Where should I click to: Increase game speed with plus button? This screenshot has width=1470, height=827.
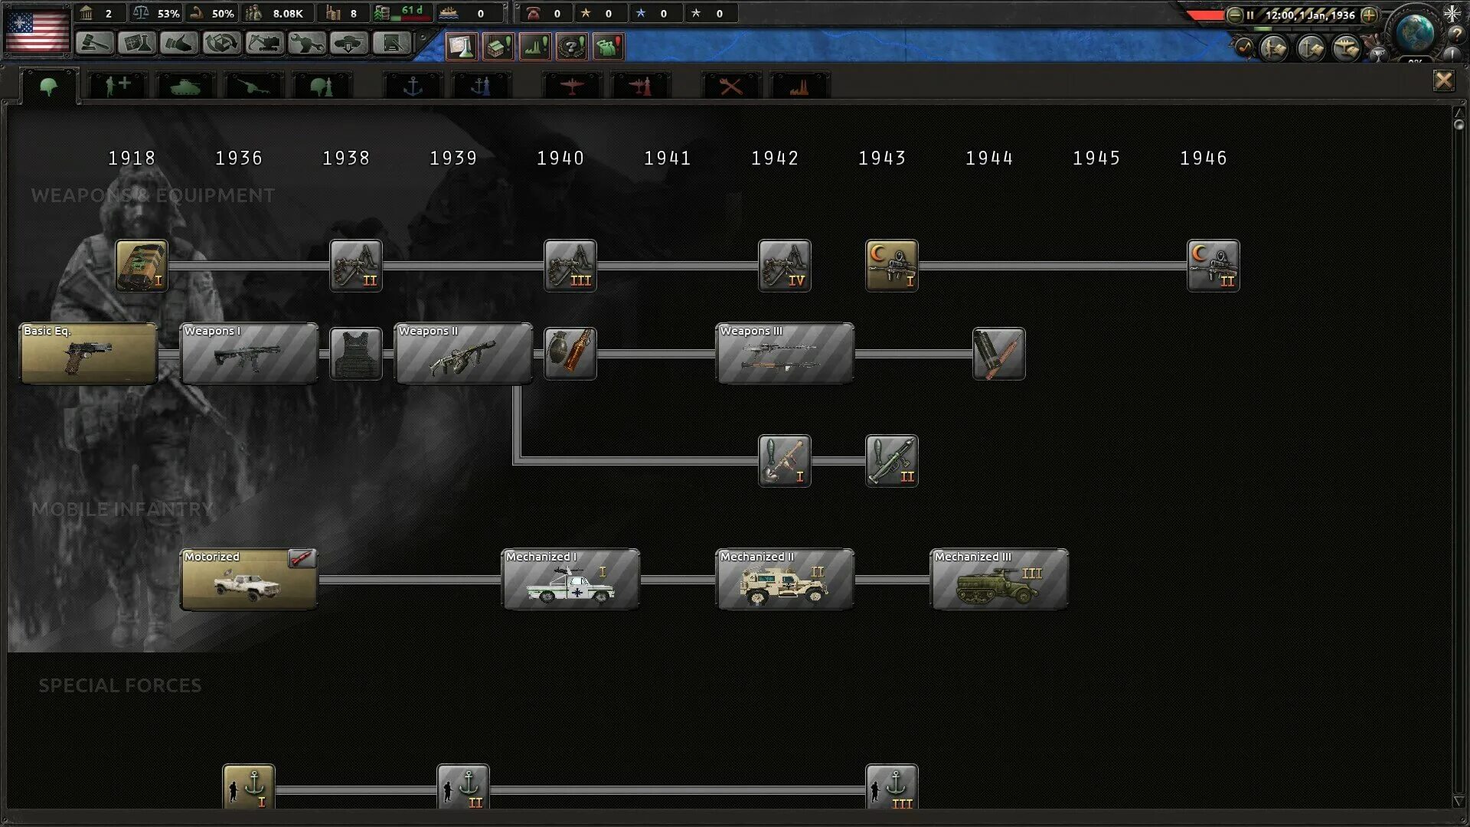pyautogui.click(x=1369, y=15)
